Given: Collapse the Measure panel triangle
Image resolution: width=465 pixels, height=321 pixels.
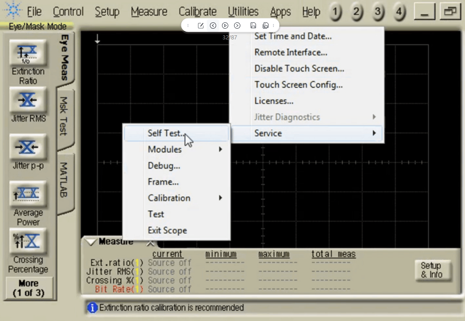Looking at the screenshot, I should pos(91,242).
